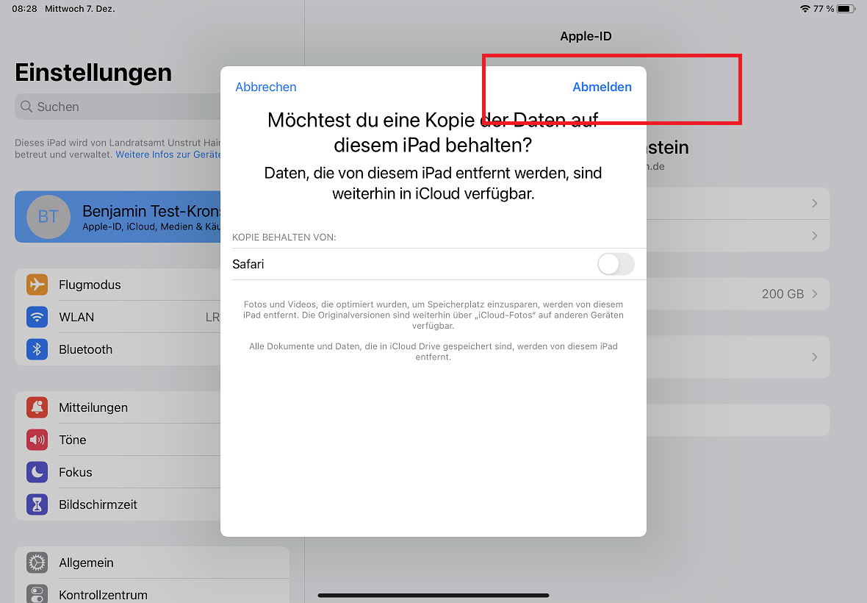Expand the first Apple-ID row chevron
Screen dimensions: 867x603
tap(815, 204)
